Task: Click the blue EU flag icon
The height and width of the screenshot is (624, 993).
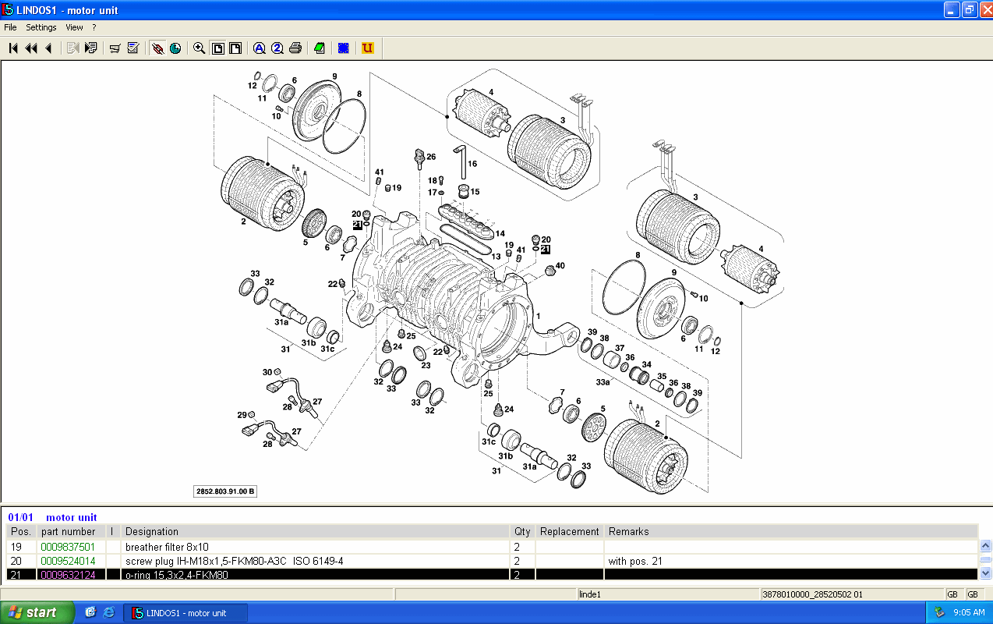Action: point(343,48)
